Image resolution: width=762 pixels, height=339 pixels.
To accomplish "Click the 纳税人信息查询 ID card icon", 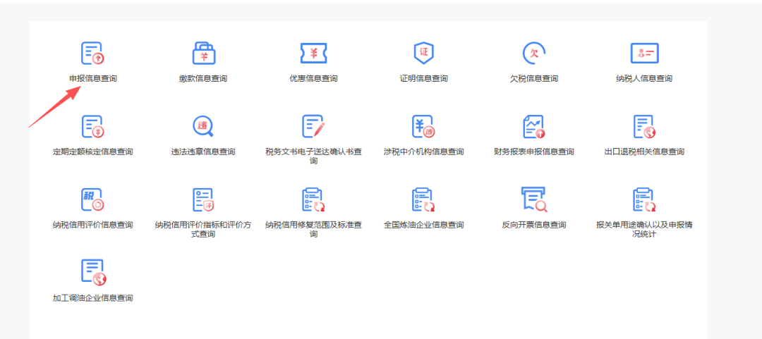I will click(x=643, y=54).
